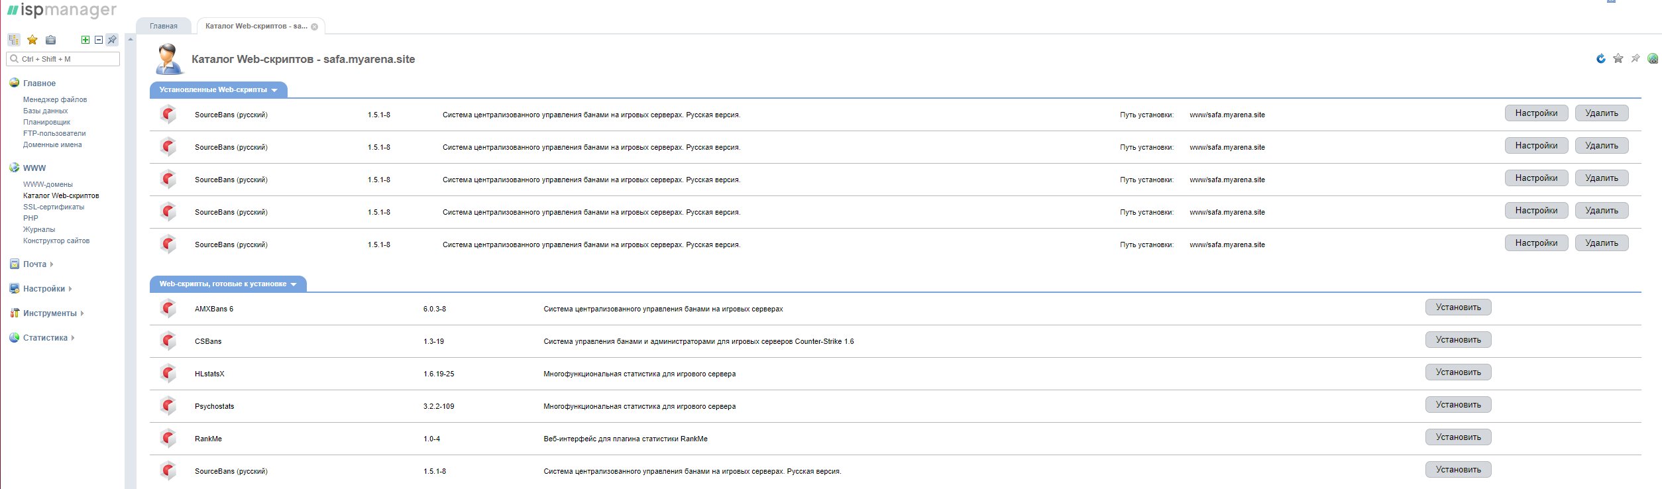Click the page title Каталог Web-скриптов - safa.myarena.site
The width and height of the screenshot is (1662, 489).
(x=304, y=59)
